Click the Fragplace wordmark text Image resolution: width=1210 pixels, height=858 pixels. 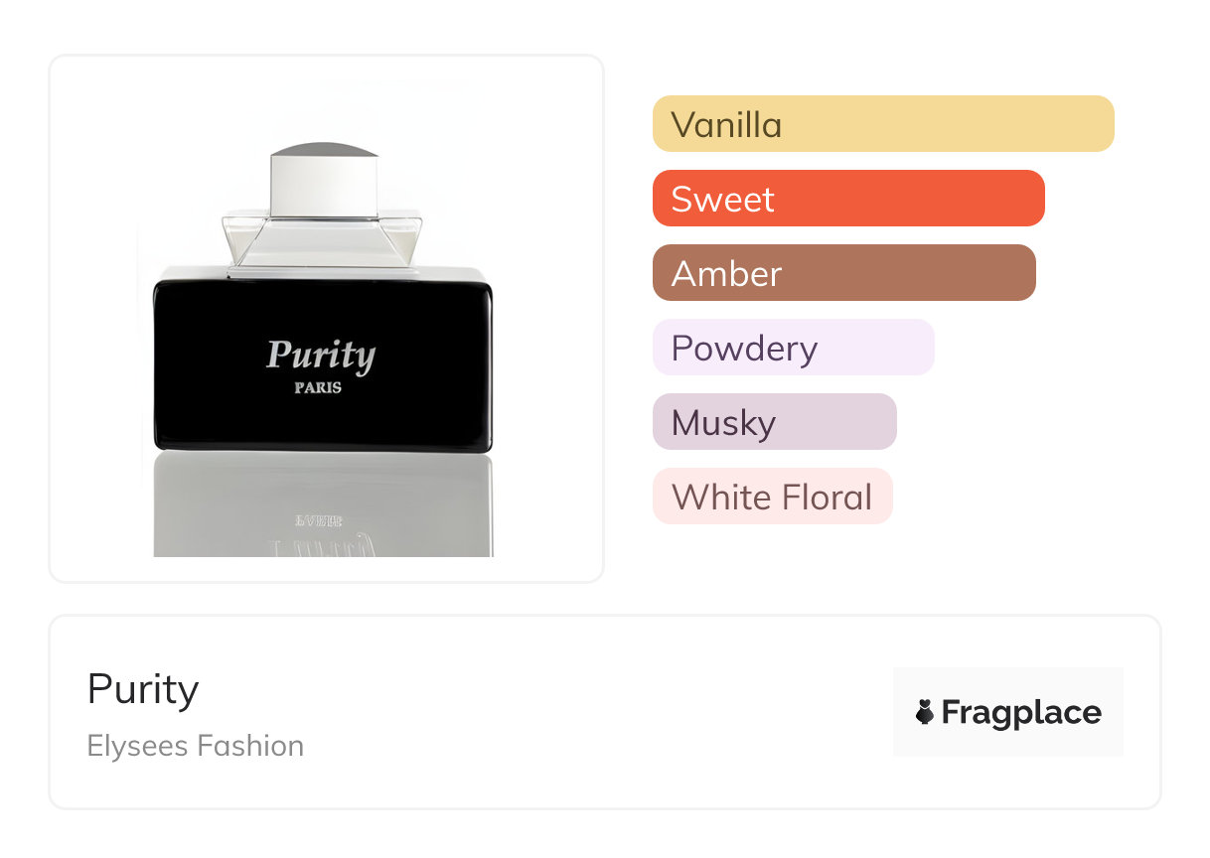[1021, 712]
